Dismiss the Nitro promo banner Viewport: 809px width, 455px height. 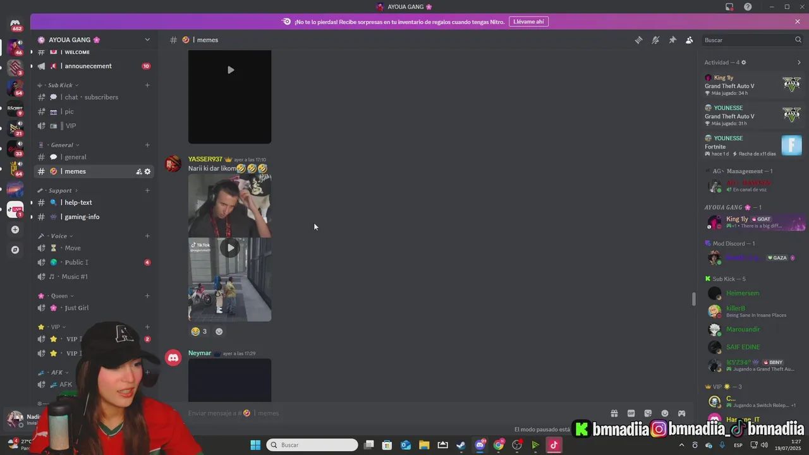click(798, 21)
